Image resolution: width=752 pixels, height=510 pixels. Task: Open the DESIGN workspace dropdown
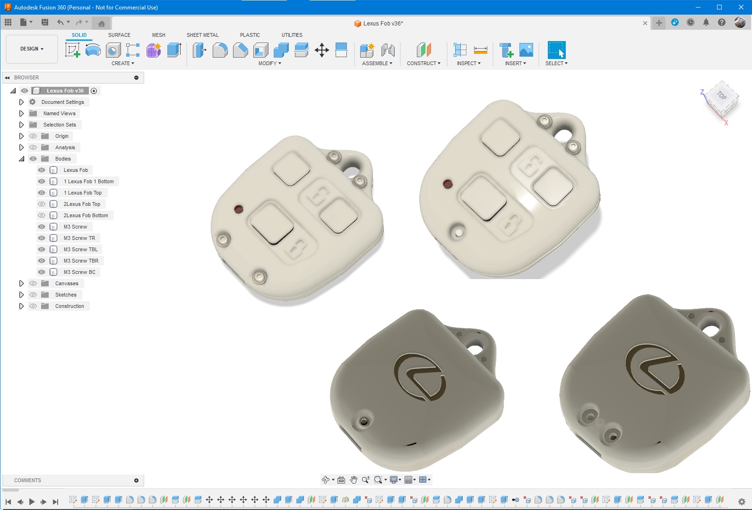pos(32,49)
